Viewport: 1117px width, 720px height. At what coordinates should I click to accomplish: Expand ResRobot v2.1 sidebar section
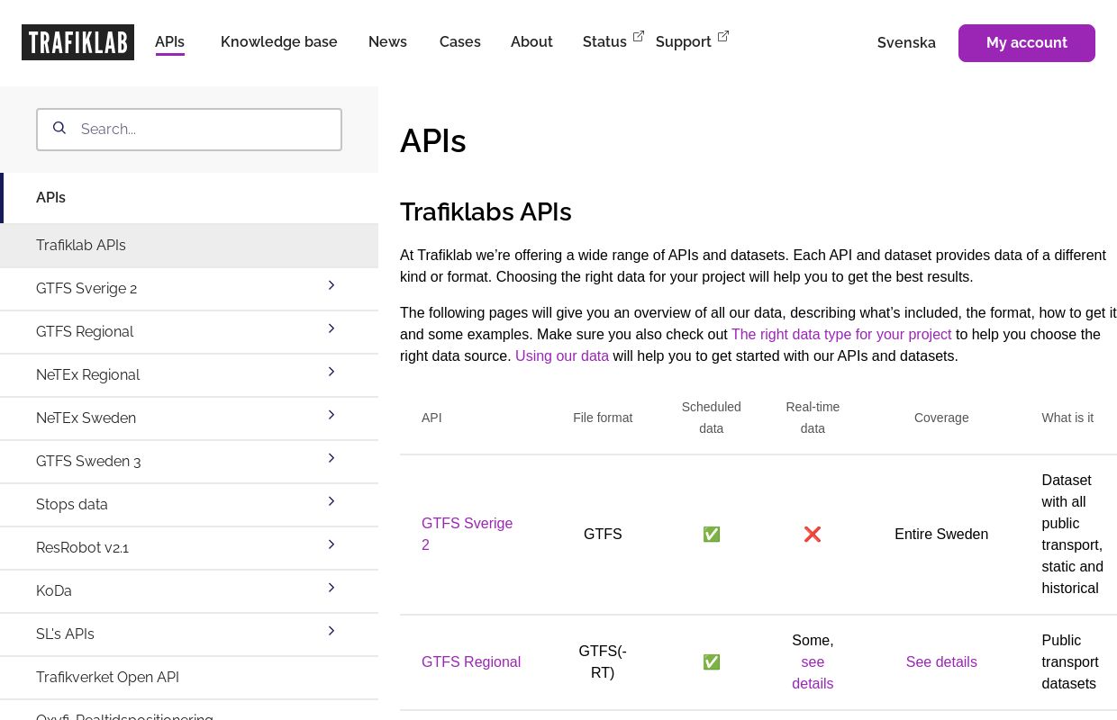331,544
